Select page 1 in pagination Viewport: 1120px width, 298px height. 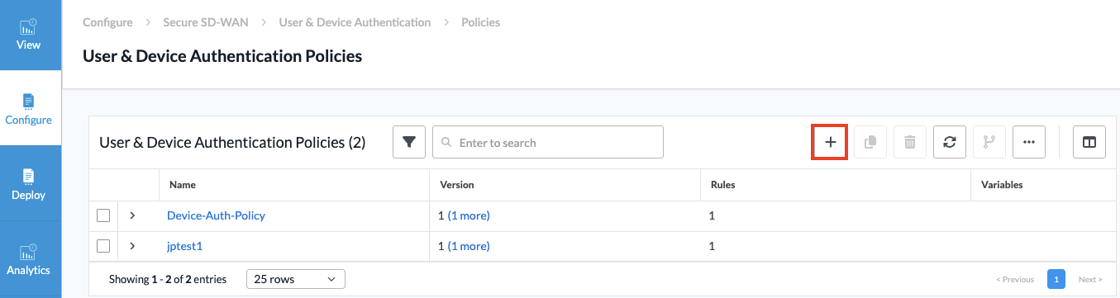pyautogui.click(x=1056, y=279)
